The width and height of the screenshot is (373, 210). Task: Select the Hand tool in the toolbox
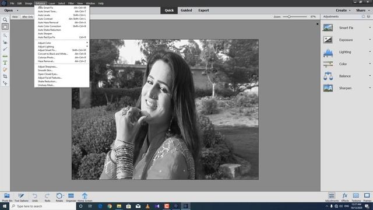pyautogui.click(x=5, y=26)
